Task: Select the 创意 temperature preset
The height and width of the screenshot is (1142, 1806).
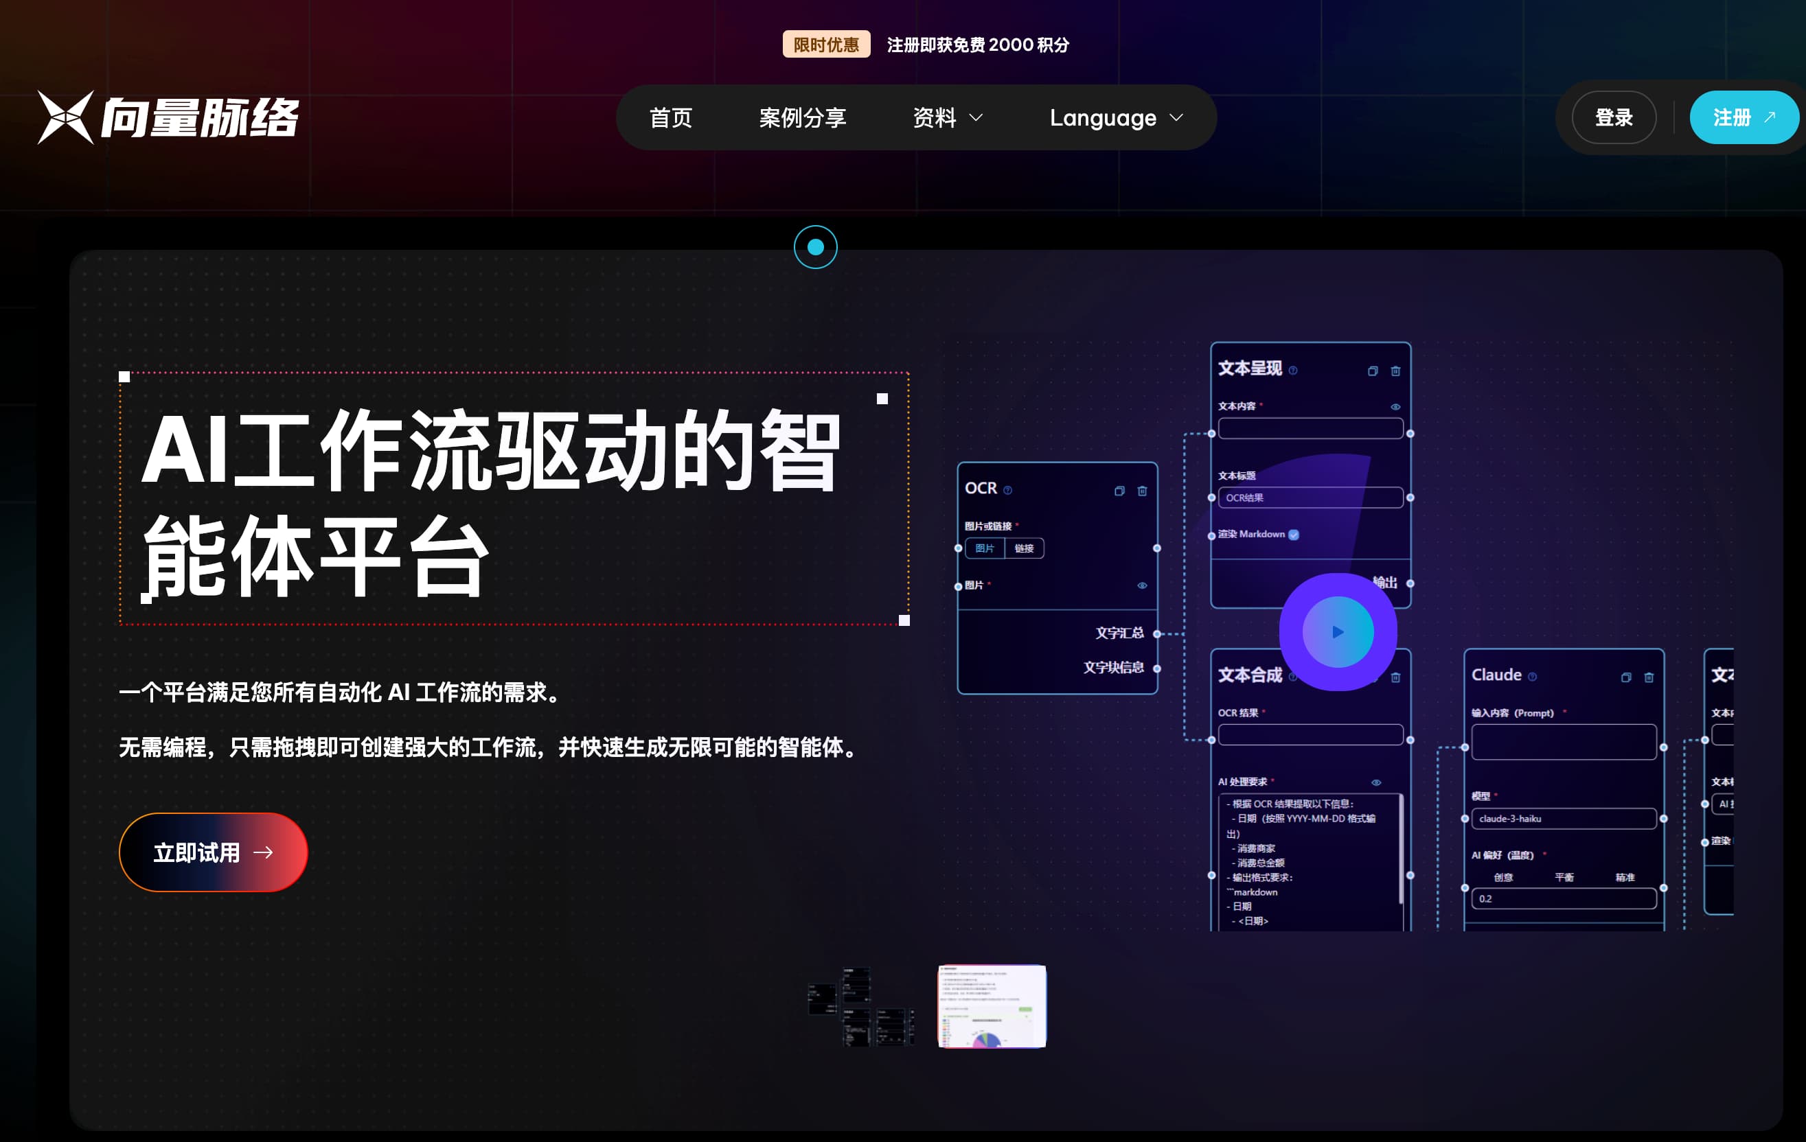Action: [1503, 876]
